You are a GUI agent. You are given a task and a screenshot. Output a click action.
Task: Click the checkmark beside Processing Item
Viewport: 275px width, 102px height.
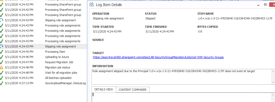[2, 52]
